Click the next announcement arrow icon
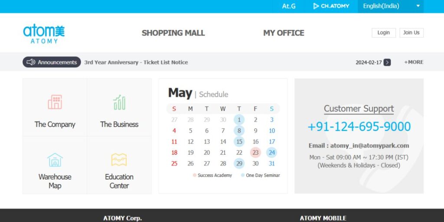This screenshot has width=444, height=222. tap(387, 62)
